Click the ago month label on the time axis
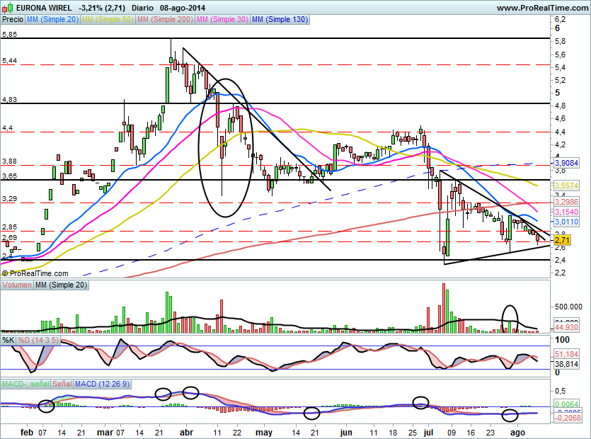Image resolution: width=591 pixels, height=439 pixels. 517,433
